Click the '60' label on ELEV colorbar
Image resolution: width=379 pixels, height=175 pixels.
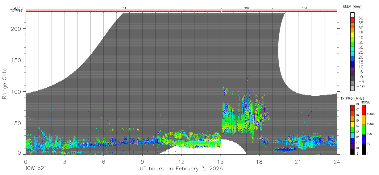click(x=360, y=18)
